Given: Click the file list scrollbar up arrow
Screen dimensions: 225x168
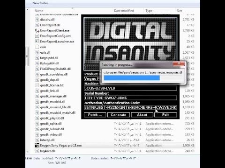Looking at the screenshot, I should click(27, 10).
